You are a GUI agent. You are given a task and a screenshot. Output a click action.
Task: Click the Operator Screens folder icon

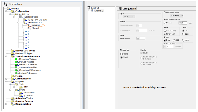coord(13,101)
